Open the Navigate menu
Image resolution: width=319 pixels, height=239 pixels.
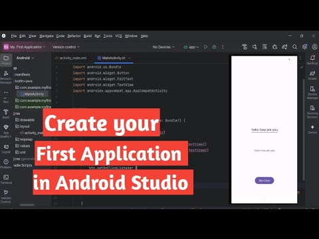47,36
